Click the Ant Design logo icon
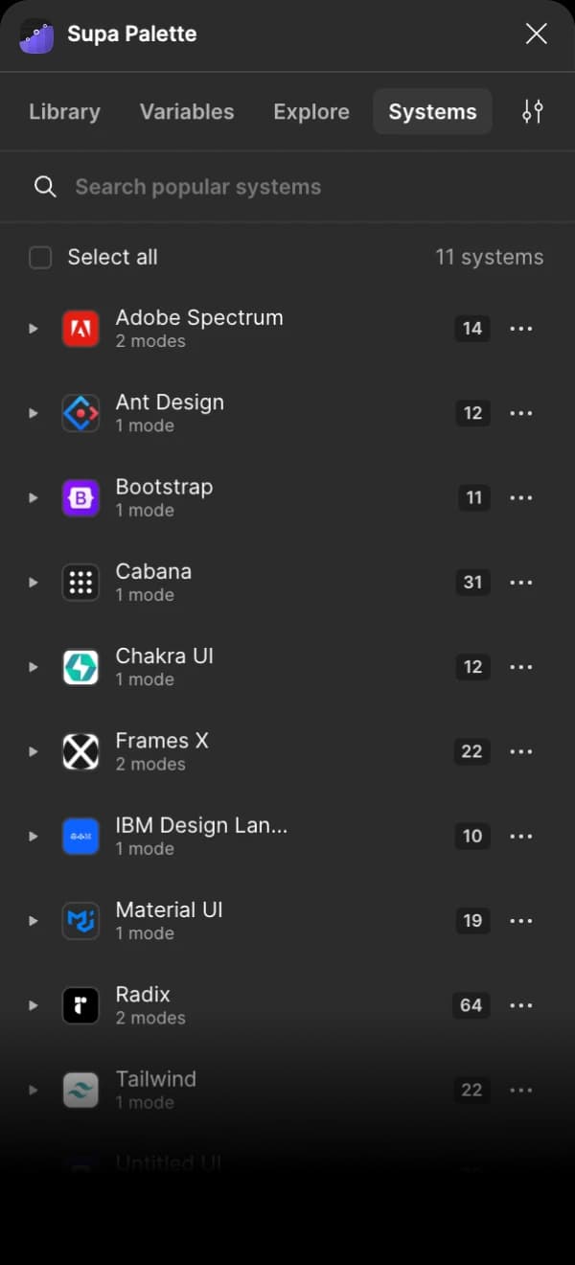The width and height of the screenshot is (575, 1265). coord(80,413)
